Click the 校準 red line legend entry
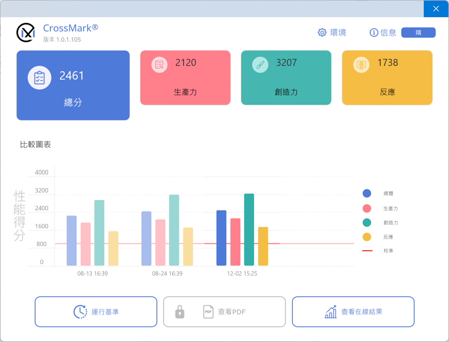 click(367, 251)
